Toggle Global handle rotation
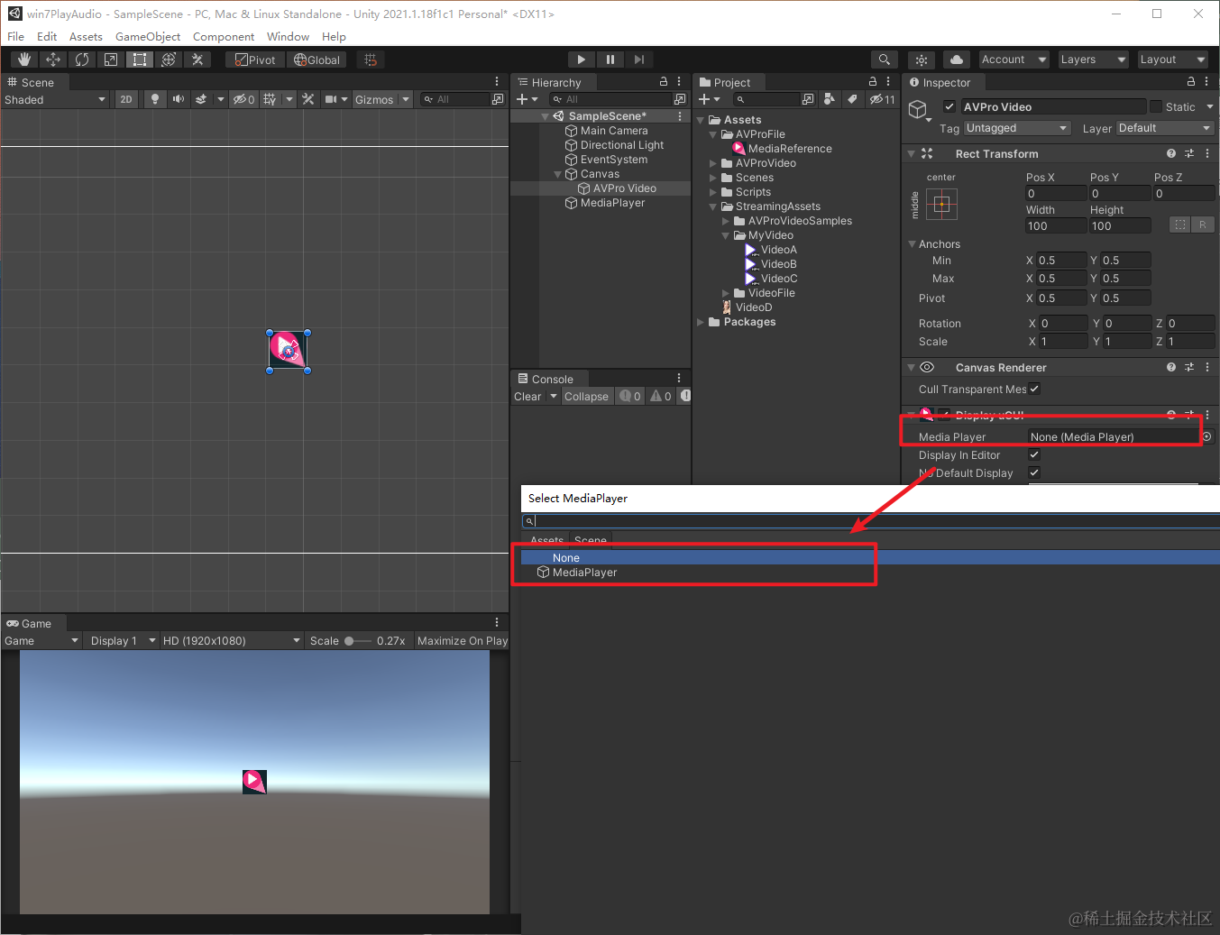1220x935 pixels. [316, 60]
